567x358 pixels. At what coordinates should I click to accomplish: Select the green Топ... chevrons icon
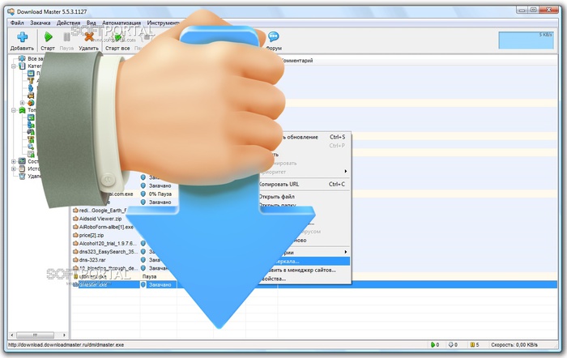click(23, 110)
